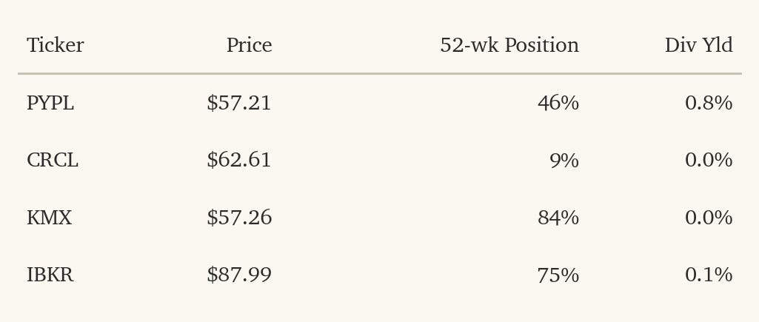This screenshot has width=759, height=322.
Task: Click the Ticker column header
Action: click(x=56, y=45)
